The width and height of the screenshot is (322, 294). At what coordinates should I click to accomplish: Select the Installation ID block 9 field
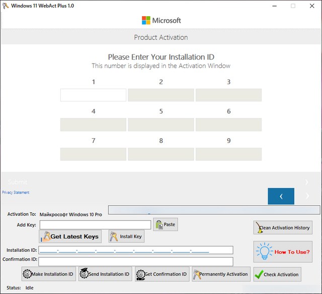pos(228,154)
